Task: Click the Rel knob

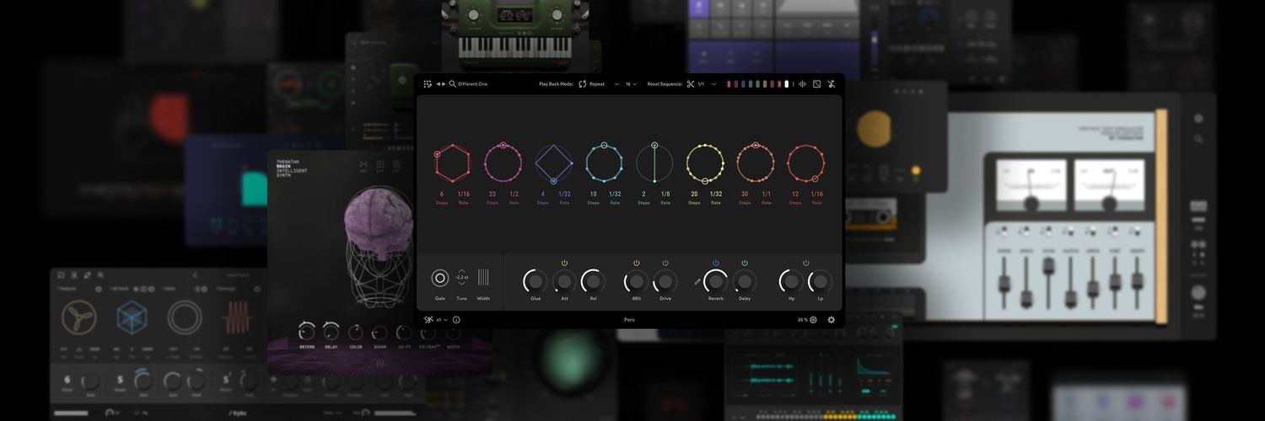Action: point(593,280)
